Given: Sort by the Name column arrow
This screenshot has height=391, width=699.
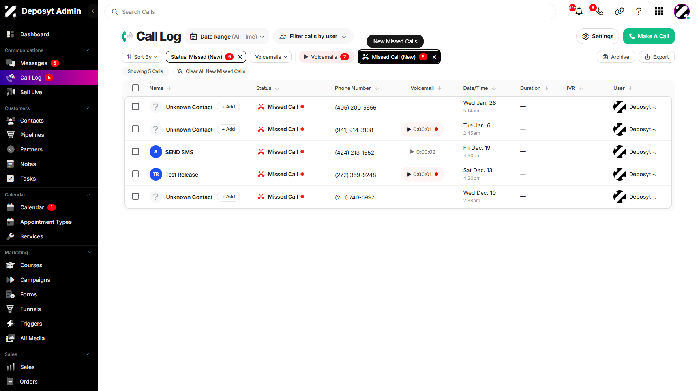Looking at the screenshot, I should point(169,88).
